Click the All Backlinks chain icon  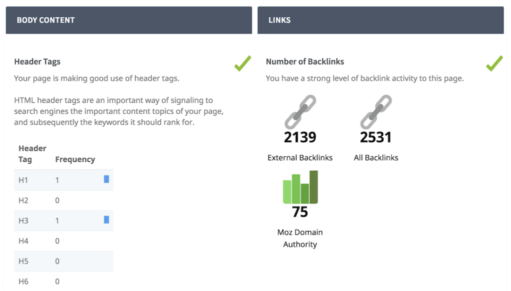(x=376, y=112)
